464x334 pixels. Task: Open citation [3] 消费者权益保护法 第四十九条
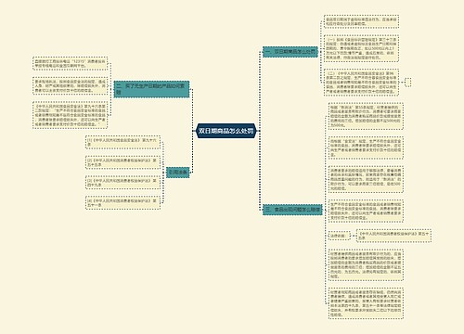(x=122, y=183)
